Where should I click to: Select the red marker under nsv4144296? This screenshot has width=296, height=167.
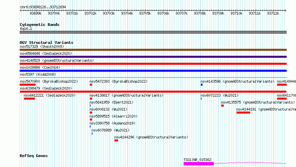pyautogui.click(x=116, y=140)
